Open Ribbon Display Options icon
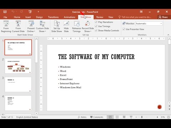171x128 pixels. click(141, 12)
